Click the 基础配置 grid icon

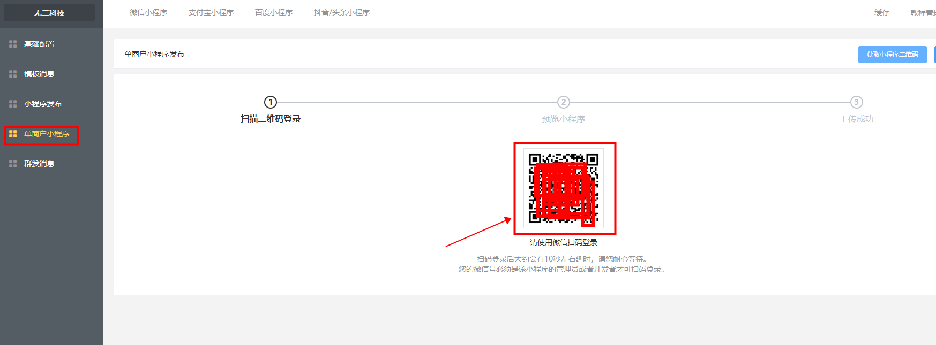(x=13, y=44)
